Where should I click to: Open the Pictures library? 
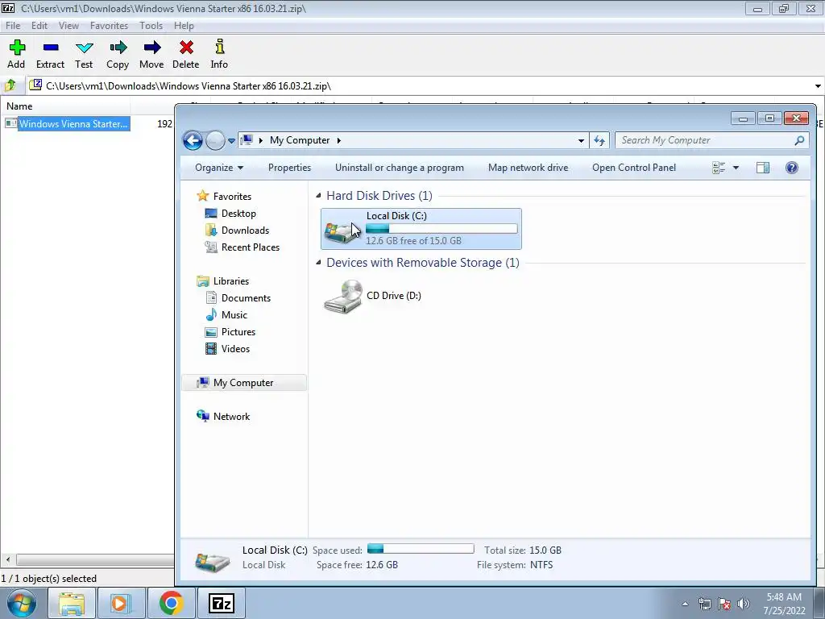point(230,331)
